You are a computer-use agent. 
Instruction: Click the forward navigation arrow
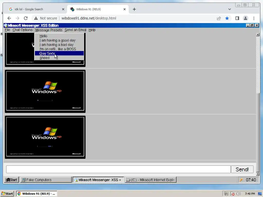tap(17, 18)
